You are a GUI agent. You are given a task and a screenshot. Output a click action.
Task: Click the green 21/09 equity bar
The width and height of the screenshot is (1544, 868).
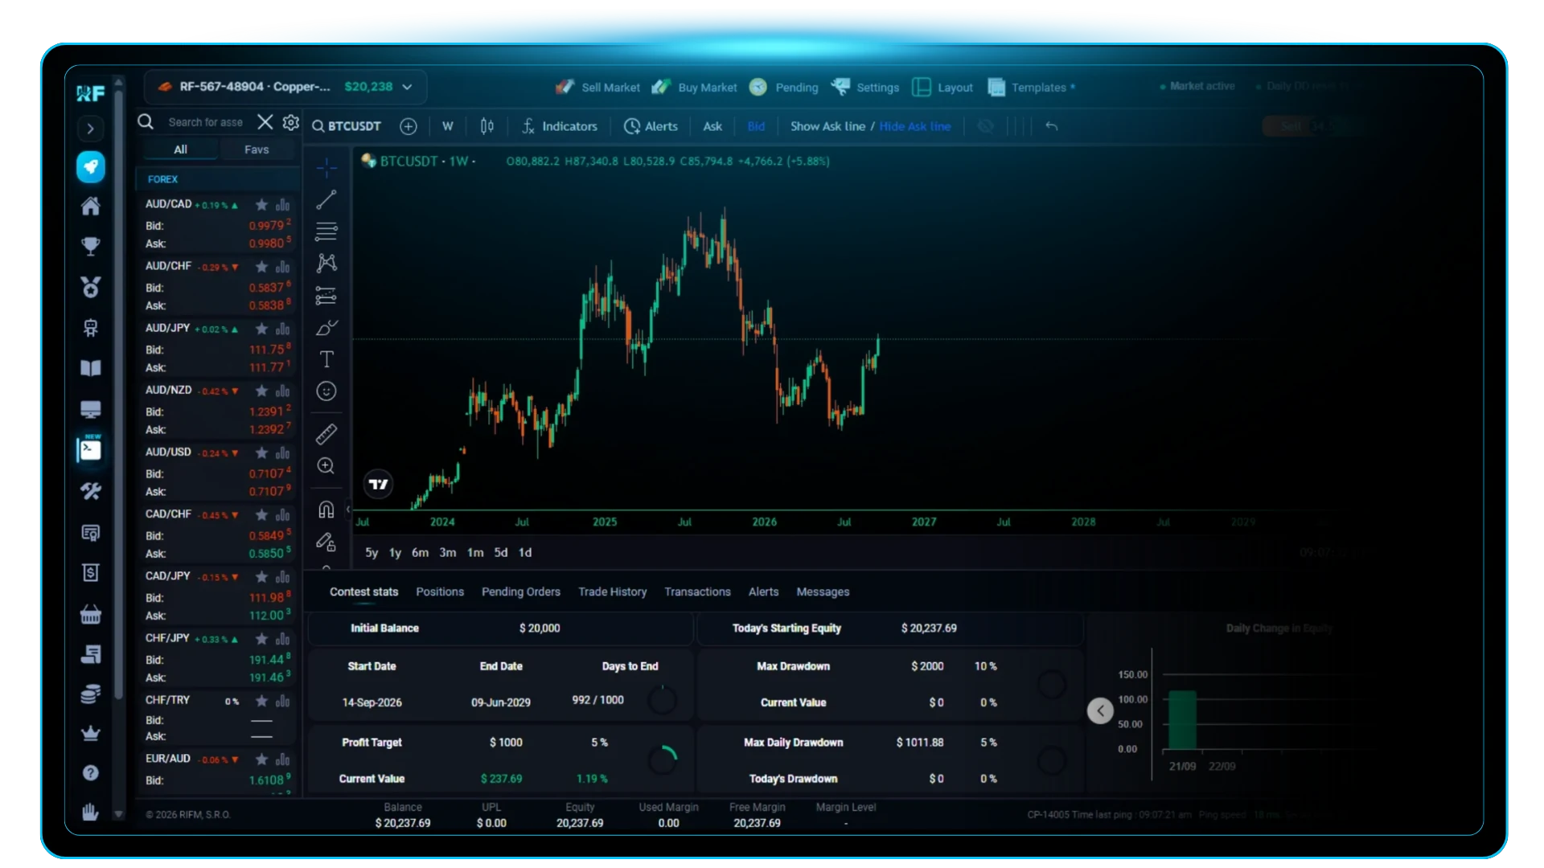pyautogui.click(x=1182, y=720)
